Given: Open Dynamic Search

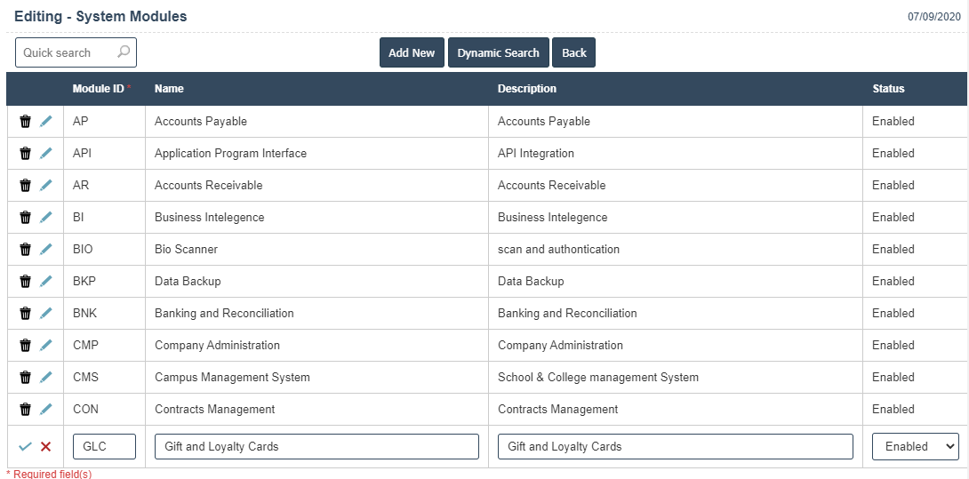Looking at the screenshot, I should [498, 52].
